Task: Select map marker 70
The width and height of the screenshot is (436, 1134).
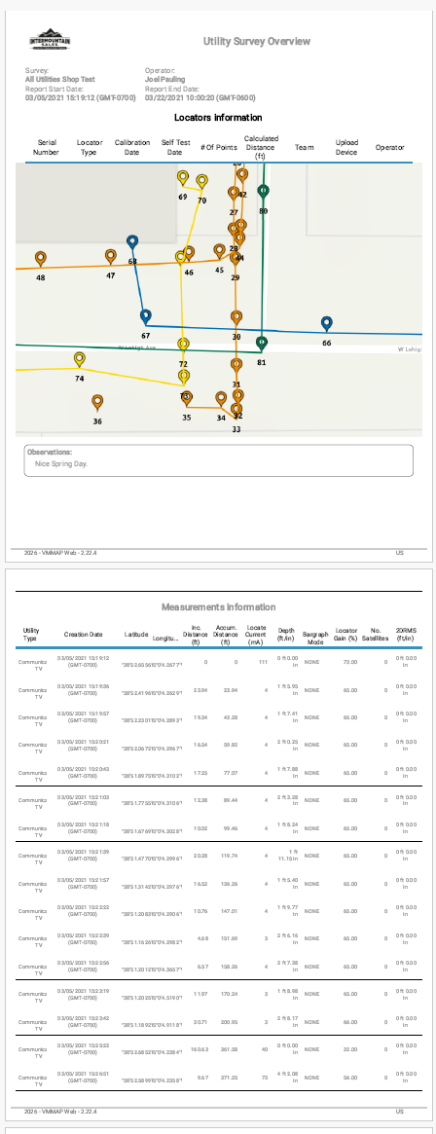Action: click(x=201, y=182)
